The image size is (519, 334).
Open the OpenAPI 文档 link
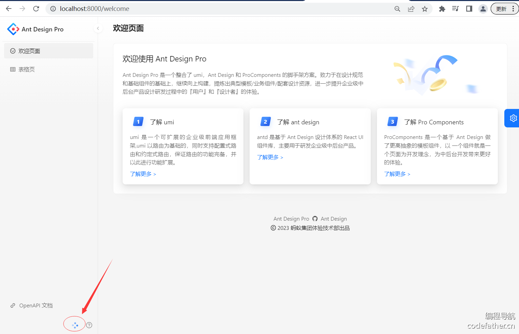tap(36, 305)
